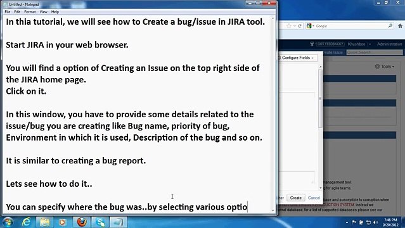The image size is (405, 228).
Task: Click Firefox Home icon
Action: click(400, 26)
